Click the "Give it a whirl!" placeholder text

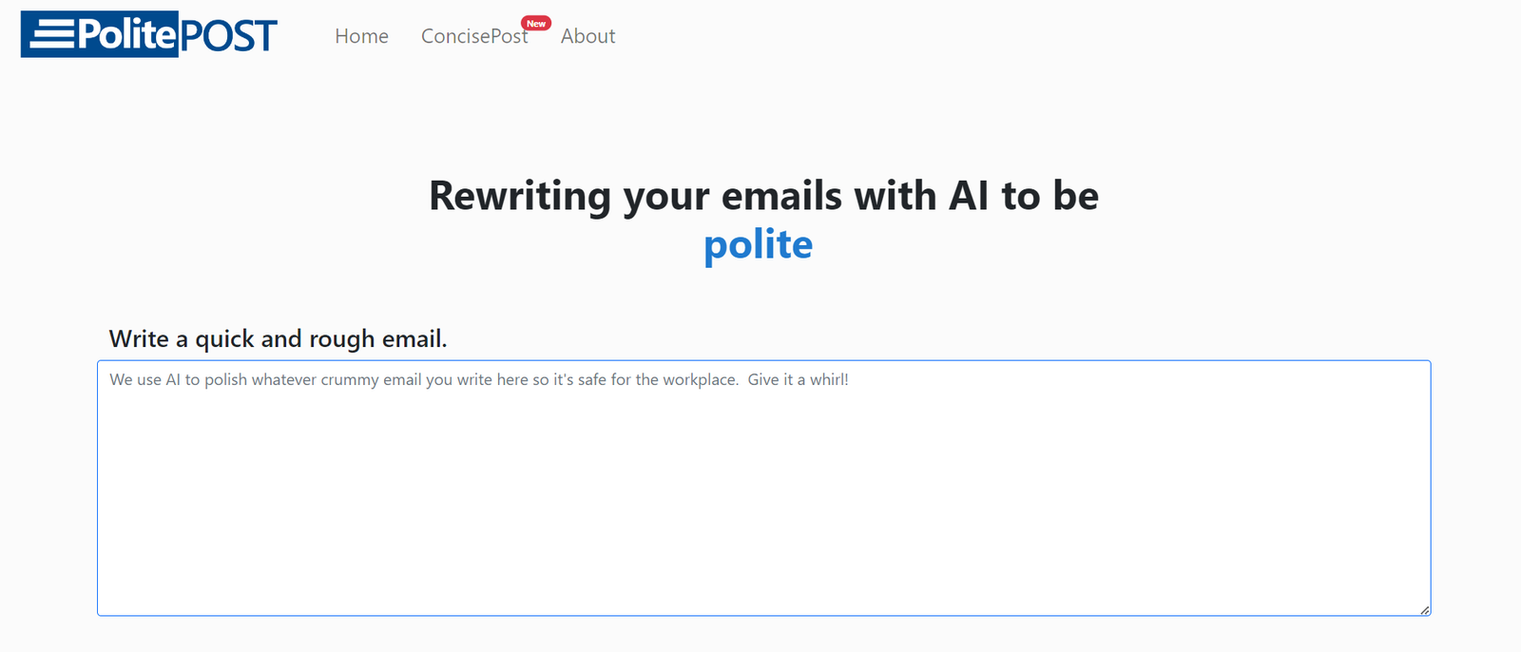798,379
